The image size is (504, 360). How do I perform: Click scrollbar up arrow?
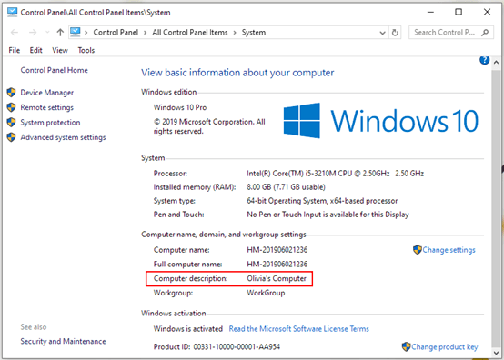496,63
